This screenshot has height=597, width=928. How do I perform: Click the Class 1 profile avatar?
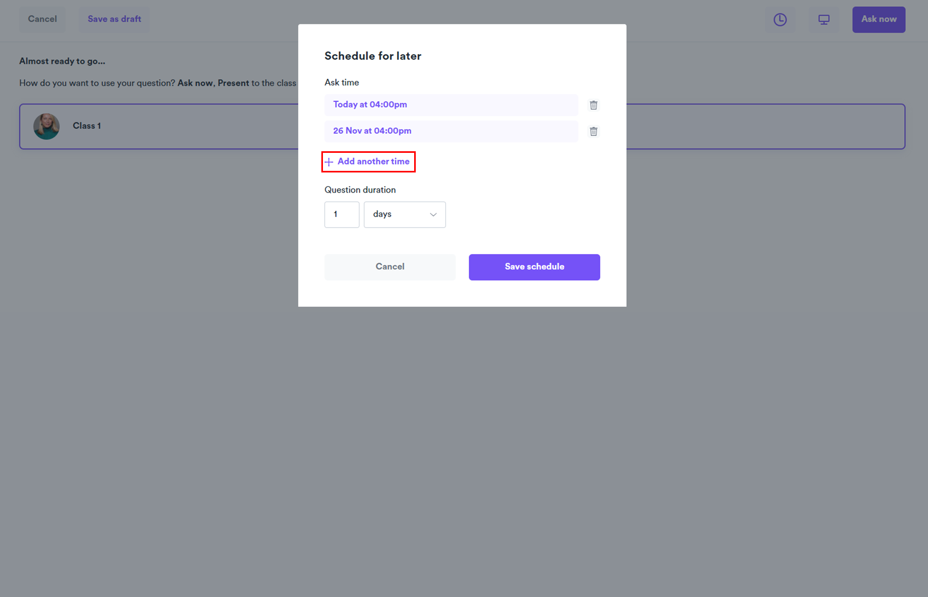click(x=47, y=126)
